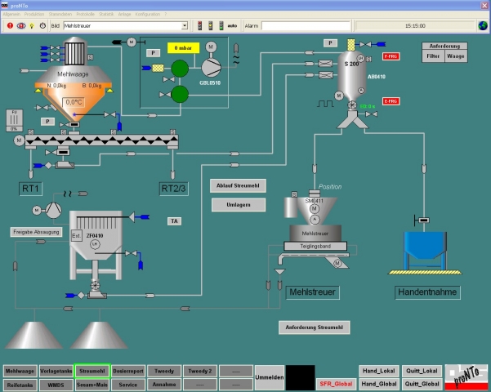Toggle the P button left of S 200
The height and width of the screenshot is (392, 491).
point(330,43)
